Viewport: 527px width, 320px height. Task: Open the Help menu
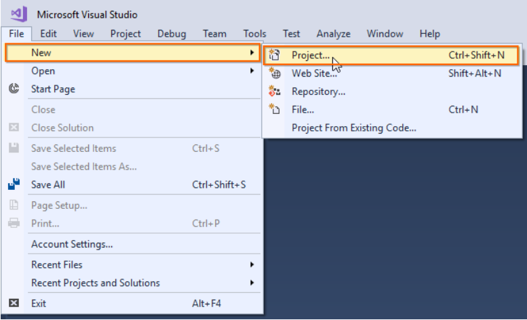click(x=429, y=33)
